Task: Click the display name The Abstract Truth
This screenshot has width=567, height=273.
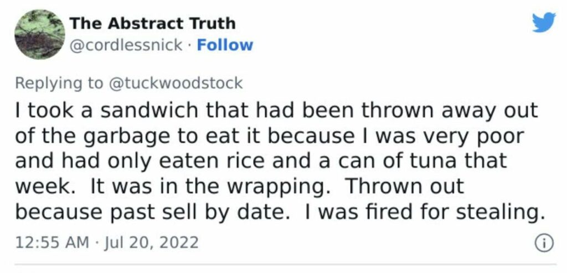Action: [153, 23]
